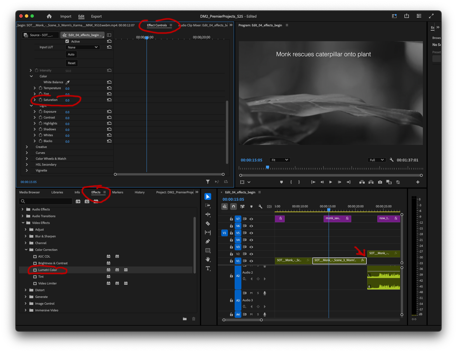The height and width of the screenshot is (352, 457).
Task: Toggle V2 track output eye icon
Action: pyautogui.click(x=251, y=254)
